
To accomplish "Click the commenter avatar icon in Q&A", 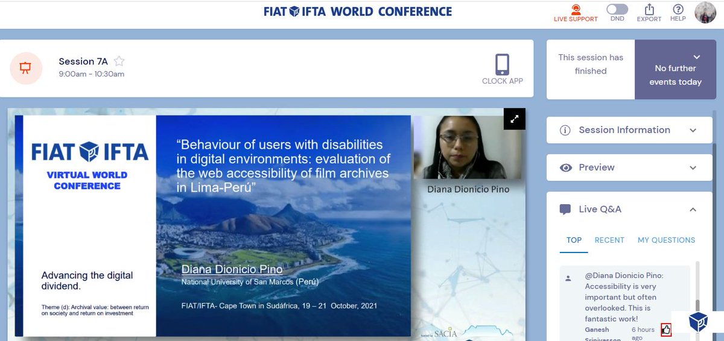I will tap(568, 278).
